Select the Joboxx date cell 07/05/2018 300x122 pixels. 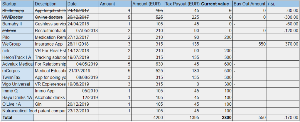coord(83,30)
